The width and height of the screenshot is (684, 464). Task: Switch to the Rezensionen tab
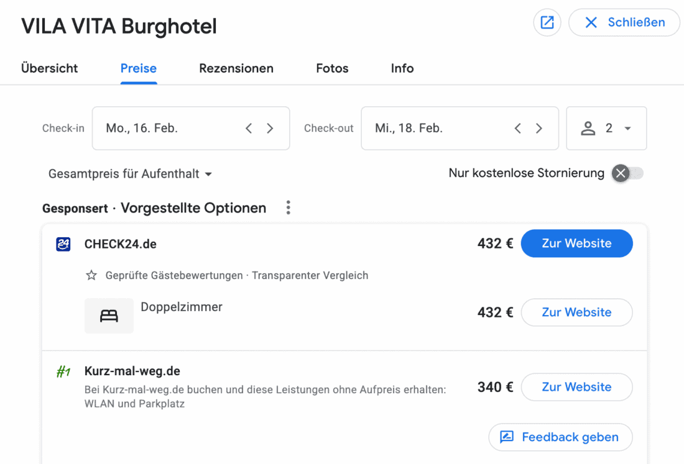tap(236, 68)
